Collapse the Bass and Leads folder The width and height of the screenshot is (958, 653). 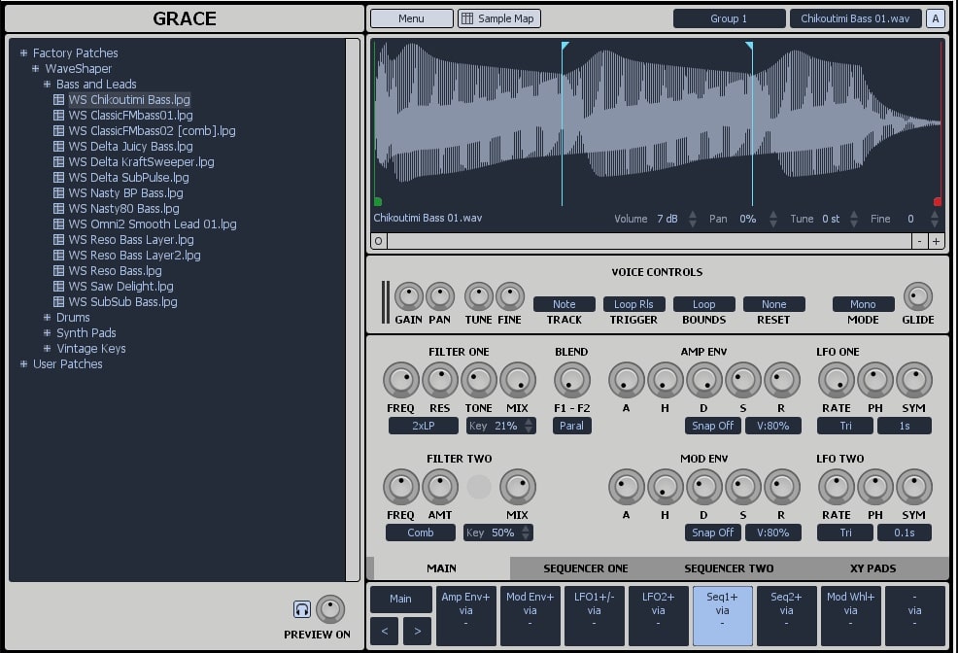click(46, 84)
